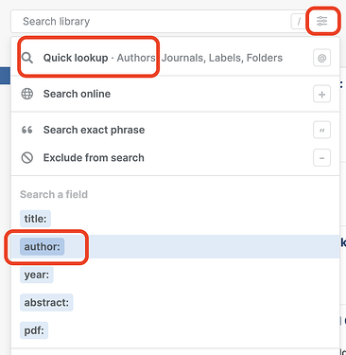The image size is (346, 355).
Task: Click the double-quote shortcut badge
Action: (x=321, y=130)
